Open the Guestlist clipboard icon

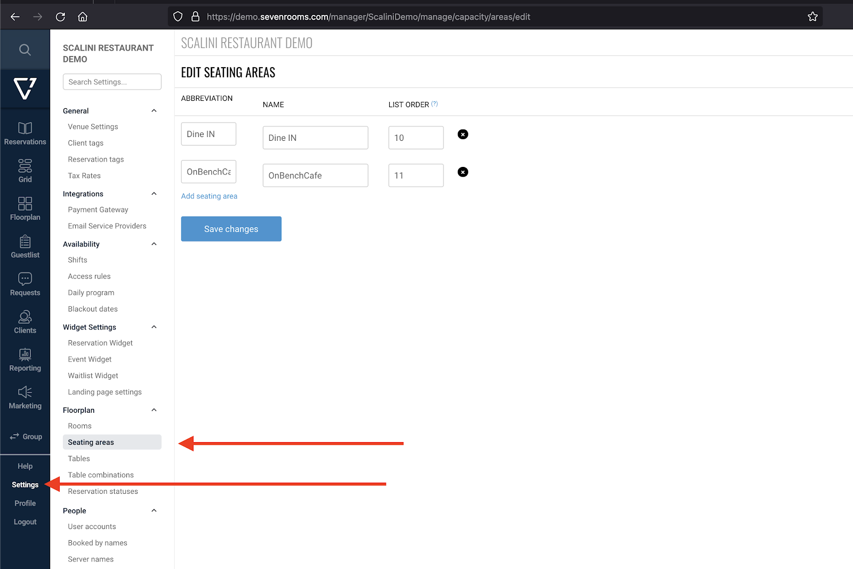(x=25, y=242)
